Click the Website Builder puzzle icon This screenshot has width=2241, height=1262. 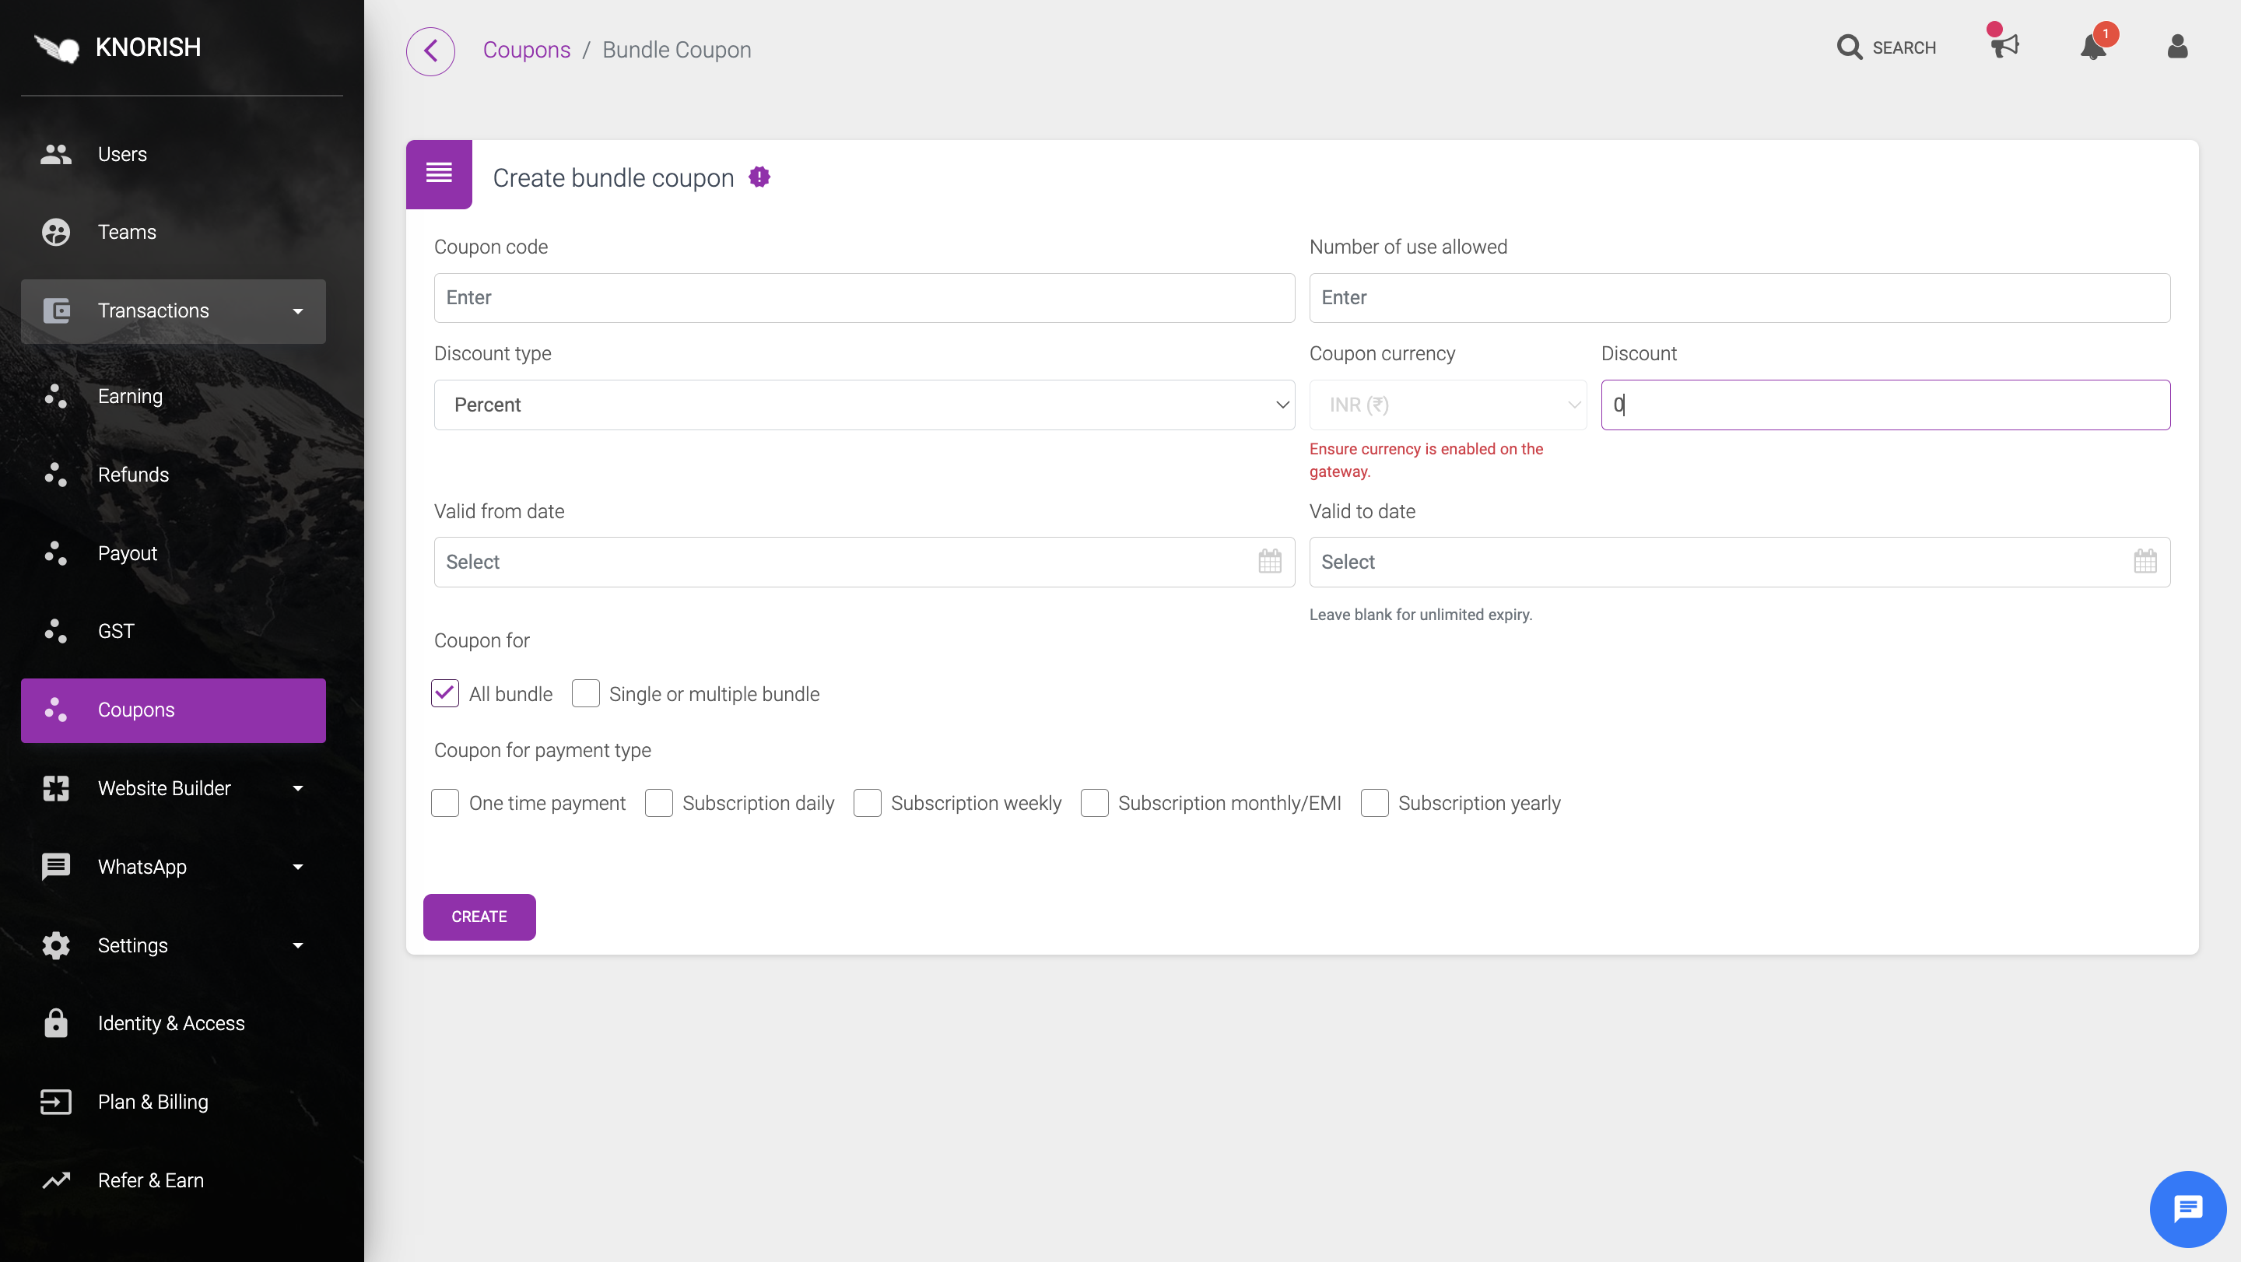click(56, 788)
